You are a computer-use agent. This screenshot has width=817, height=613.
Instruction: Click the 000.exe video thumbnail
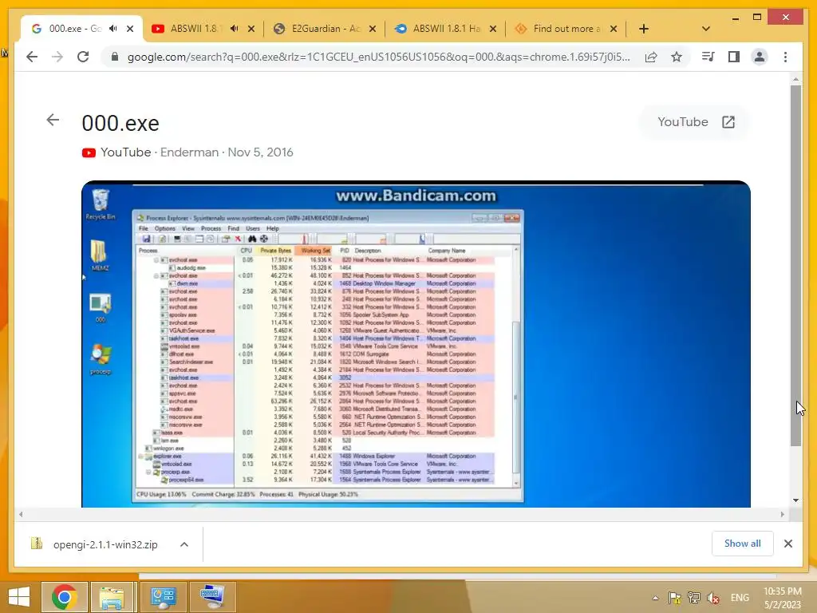pyautogui.click(x=416, y=344)
